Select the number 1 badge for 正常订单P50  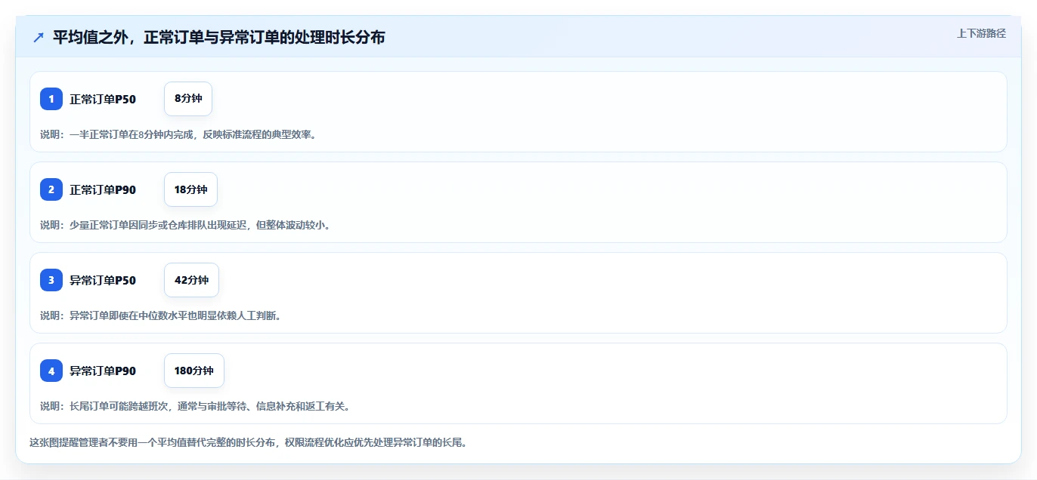(x=51, y=99)
